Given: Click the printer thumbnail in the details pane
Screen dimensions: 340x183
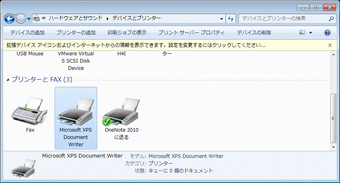Looking at the screenshot, I should (x=23, y=168).
